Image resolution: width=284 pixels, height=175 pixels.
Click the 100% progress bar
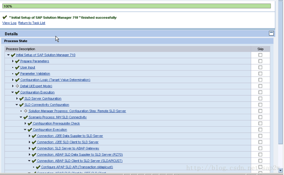point(137,6)
